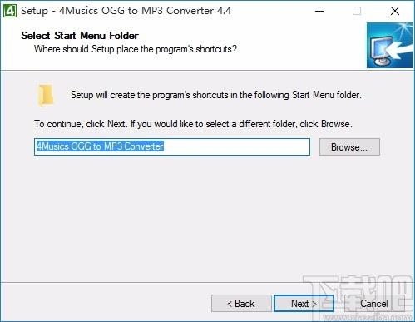Click the 'To continue, click Next' instruction text

pos(193,124)
